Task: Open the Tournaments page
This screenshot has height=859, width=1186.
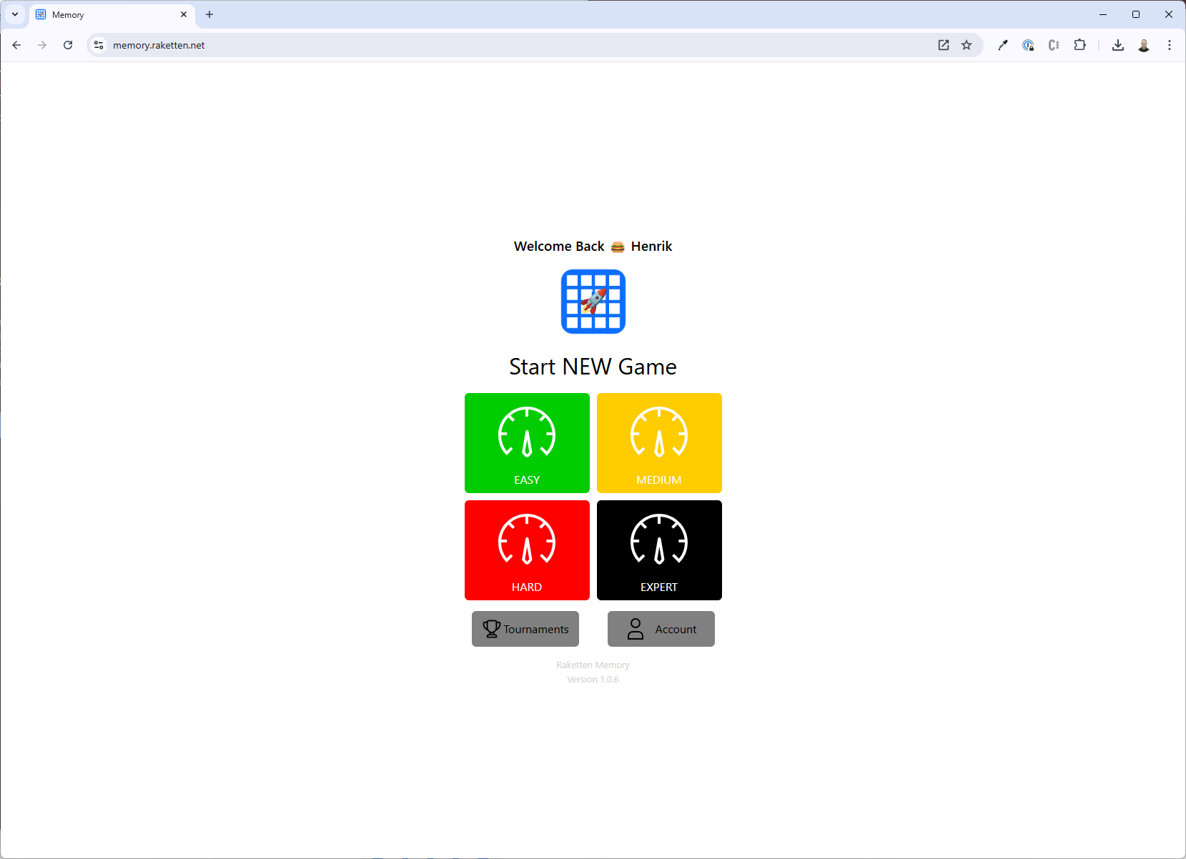Action: coord(525,629)
